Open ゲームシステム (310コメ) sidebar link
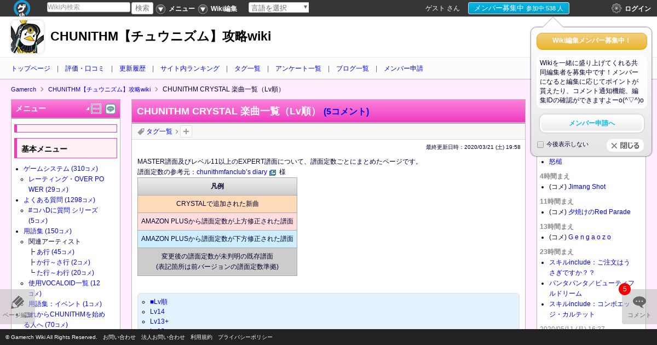The width and height of the screenshot is (657, 345). pos(61,169)
